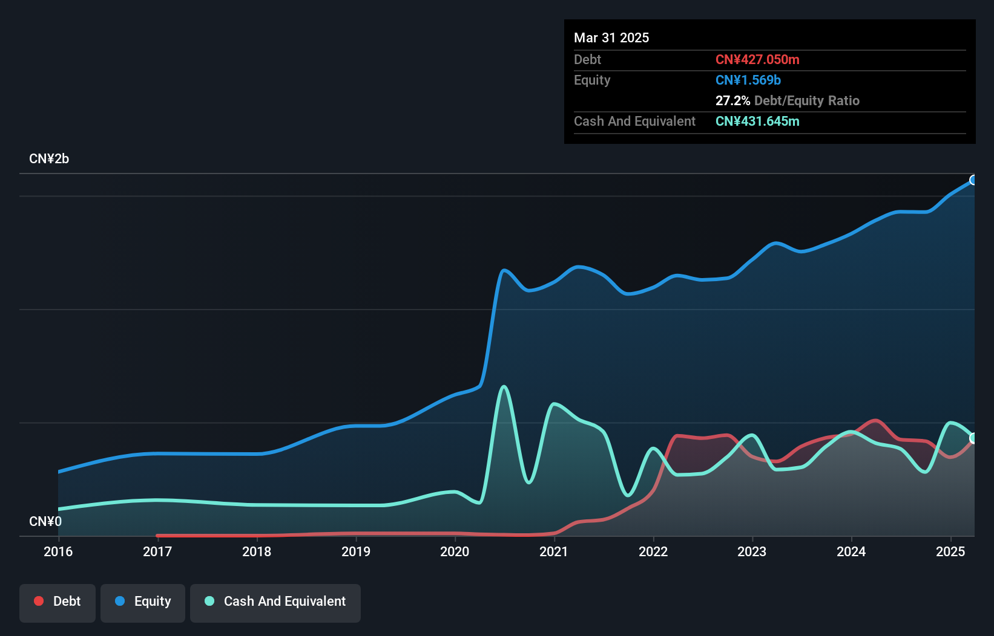
Task: Click the teal Cash And Equivalent dot
Action: tap(209, 601)
